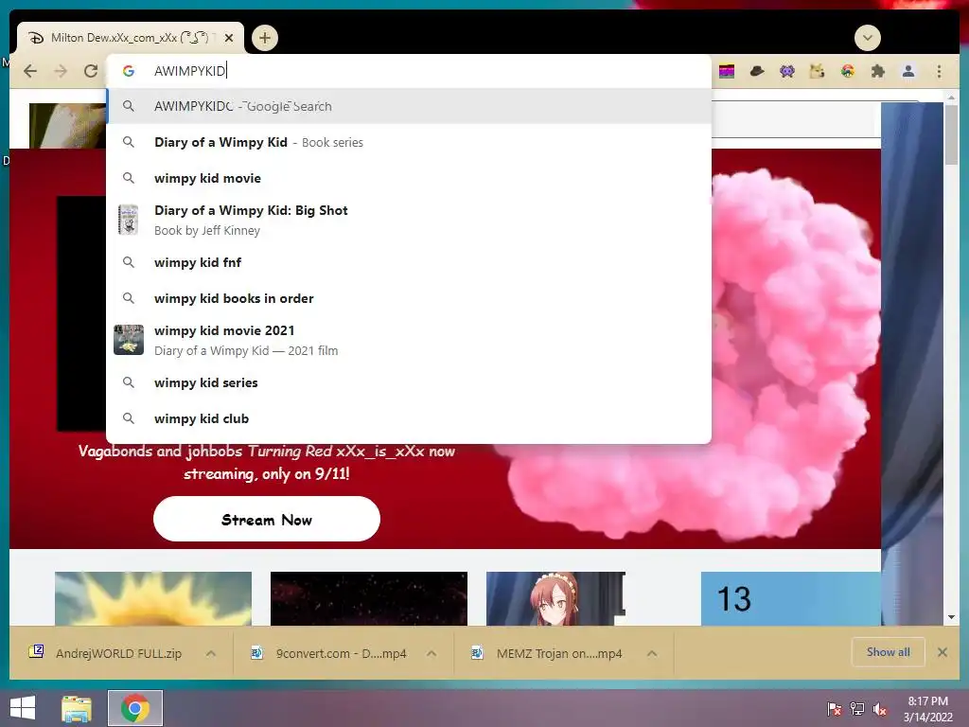Click the cowboy hat extension icon

click(x=757, y=72)
